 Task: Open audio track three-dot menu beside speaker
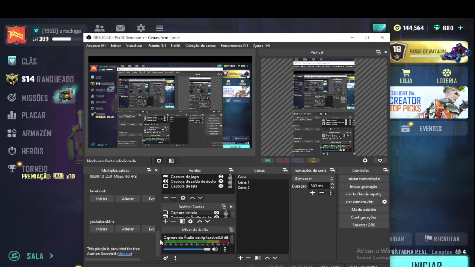[x=225, y=249]
